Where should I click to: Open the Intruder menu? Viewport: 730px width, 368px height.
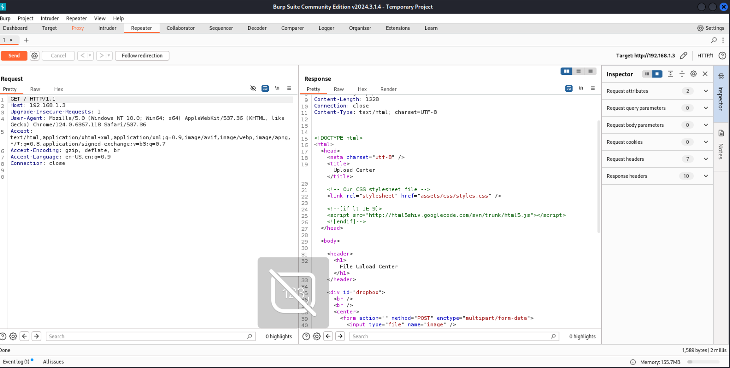[50, 18]
